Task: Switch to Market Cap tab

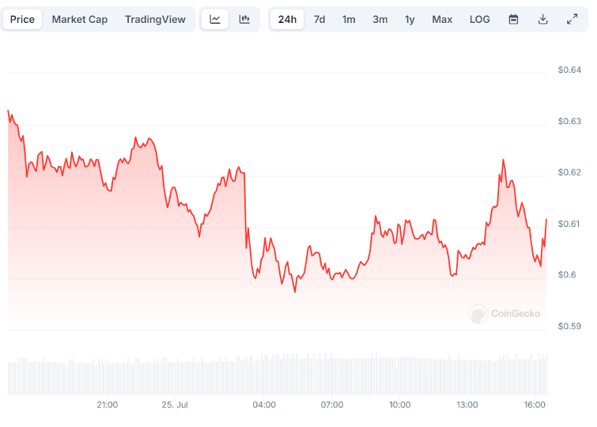Action: pyautogui.click(x=80, y=19)
